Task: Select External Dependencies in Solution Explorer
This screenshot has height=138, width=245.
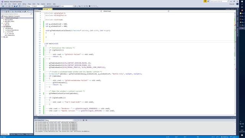Action: click(x=13, y=30)
